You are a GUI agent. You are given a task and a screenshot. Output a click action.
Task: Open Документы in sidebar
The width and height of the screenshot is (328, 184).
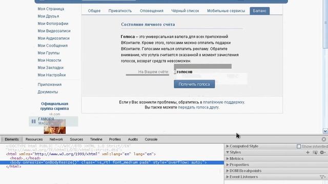(x=48, y=92)
